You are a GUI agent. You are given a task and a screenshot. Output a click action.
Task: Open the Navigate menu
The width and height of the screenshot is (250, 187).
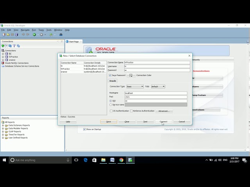pos(25,30)
